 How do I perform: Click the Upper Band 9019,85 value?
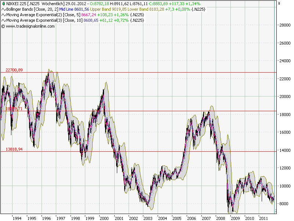click(x=107, y=9)
